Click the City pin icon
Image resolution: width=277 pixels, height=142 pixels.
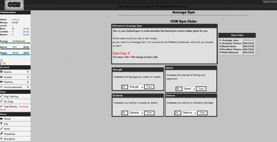[2, 124]
